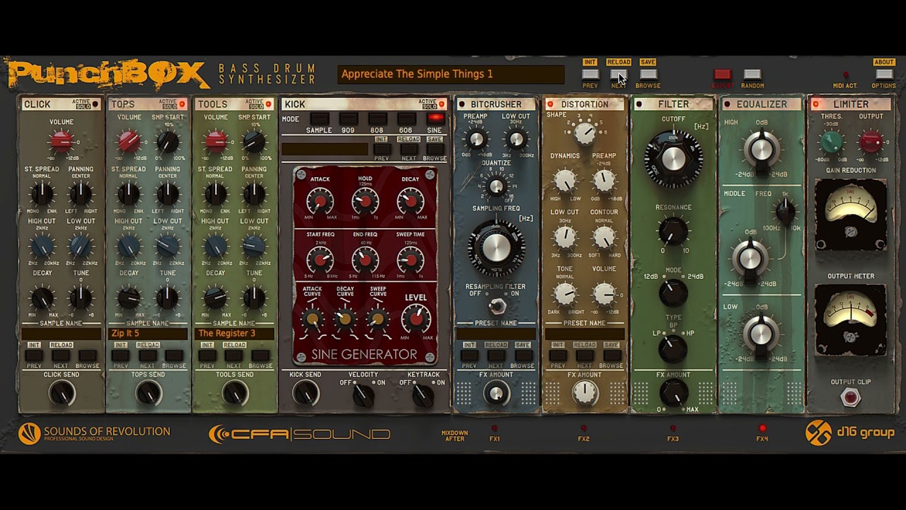Toggle the FX1 mixdown-after LED
The width and height of the screenshot is (906, 510).
pos(495,428)
